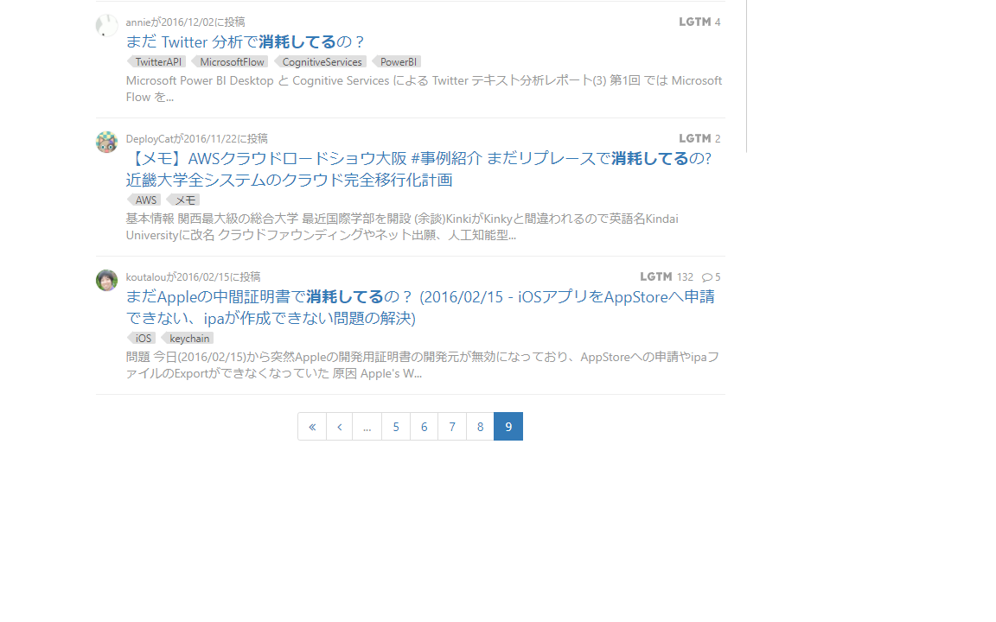The height and width of the screenshot is (622, 996).
Task: Select the CognitiveServices tag
Action: coord(320,62)
